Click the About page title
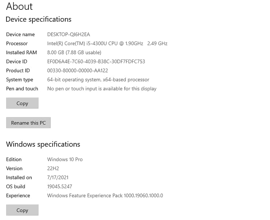Image resolution: width=270 pixels, height=220 pixels. click(x=19, y=7)
